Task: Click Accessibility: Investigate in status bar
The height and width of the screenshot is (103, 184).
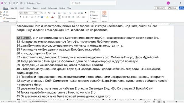Action: point(39,102)
